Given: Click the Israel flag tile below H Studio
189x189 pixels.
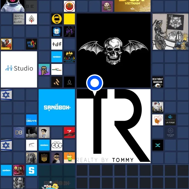Looking at the screenshot, I should 6,95.
